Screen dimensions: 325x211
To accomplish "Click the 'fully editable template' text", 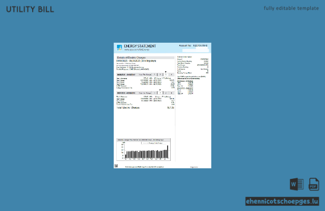I will click(291, 8).
